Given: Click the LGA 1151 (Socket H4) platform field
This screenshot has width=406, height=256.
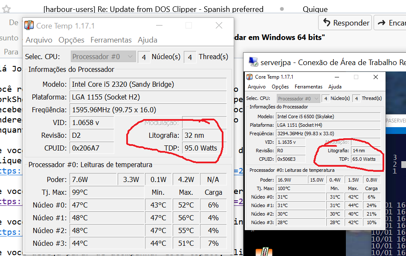Looking at the screenshot, I should 328,125.
